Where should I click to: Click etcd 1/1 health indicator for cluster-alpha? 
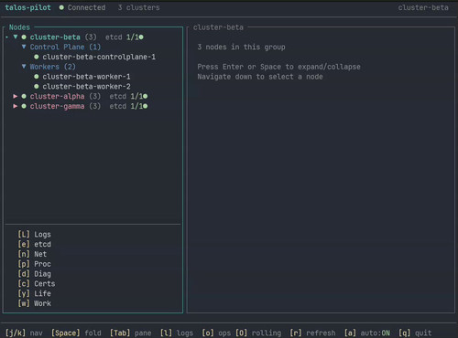pyautogui.click(x=128, y=96)
